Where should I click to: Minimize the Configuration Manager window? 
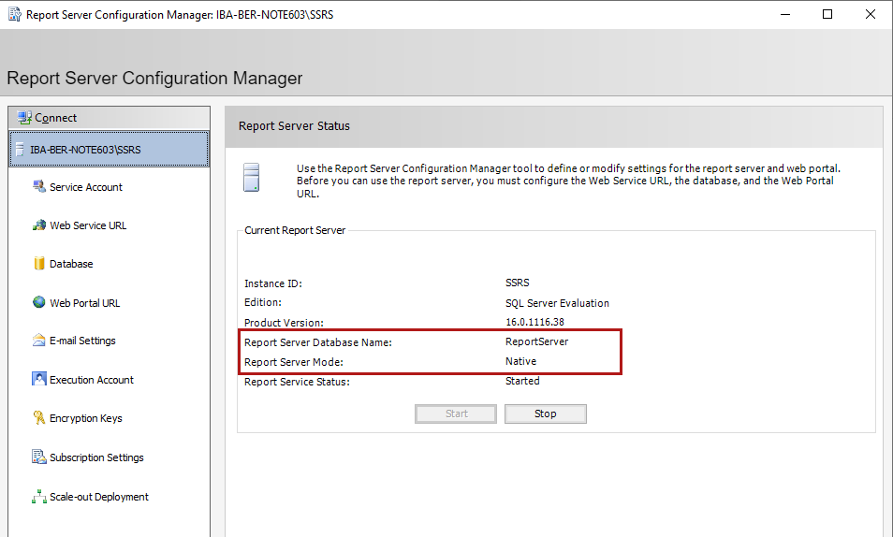785,14
